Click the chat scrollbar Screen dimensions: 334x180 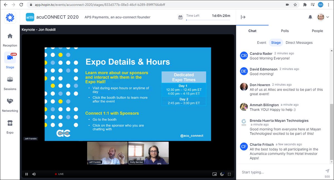point(331,132)
